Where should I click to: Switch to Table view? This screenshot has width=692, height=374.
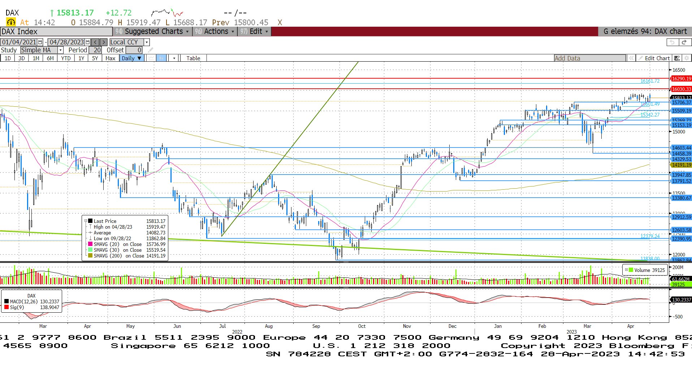(x=193, y=58)
